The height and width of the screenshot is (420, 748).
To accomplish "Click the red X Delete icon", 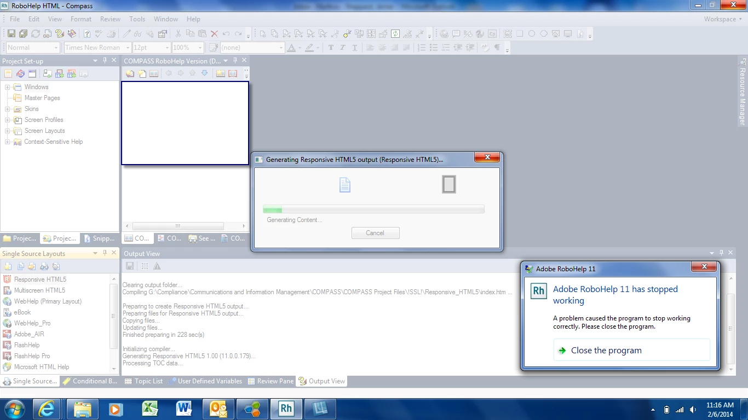I will coord(214,33).
